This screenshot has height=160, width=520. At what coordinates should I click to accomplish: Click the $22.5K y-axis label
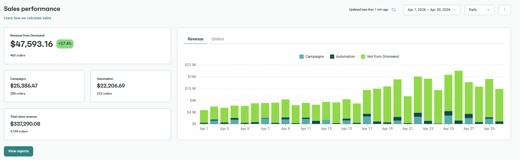(190, 65)
